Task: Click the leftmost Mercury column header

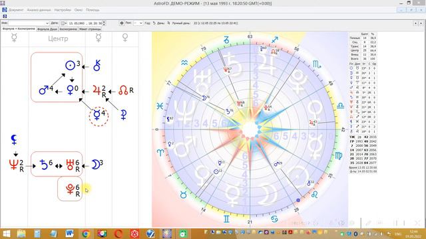Action: point(14,38)
